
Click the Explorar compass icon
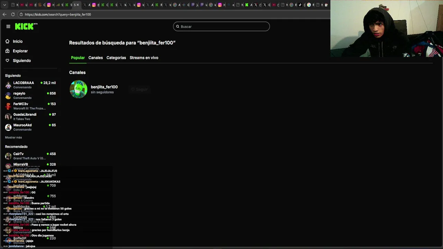point(7,51)
